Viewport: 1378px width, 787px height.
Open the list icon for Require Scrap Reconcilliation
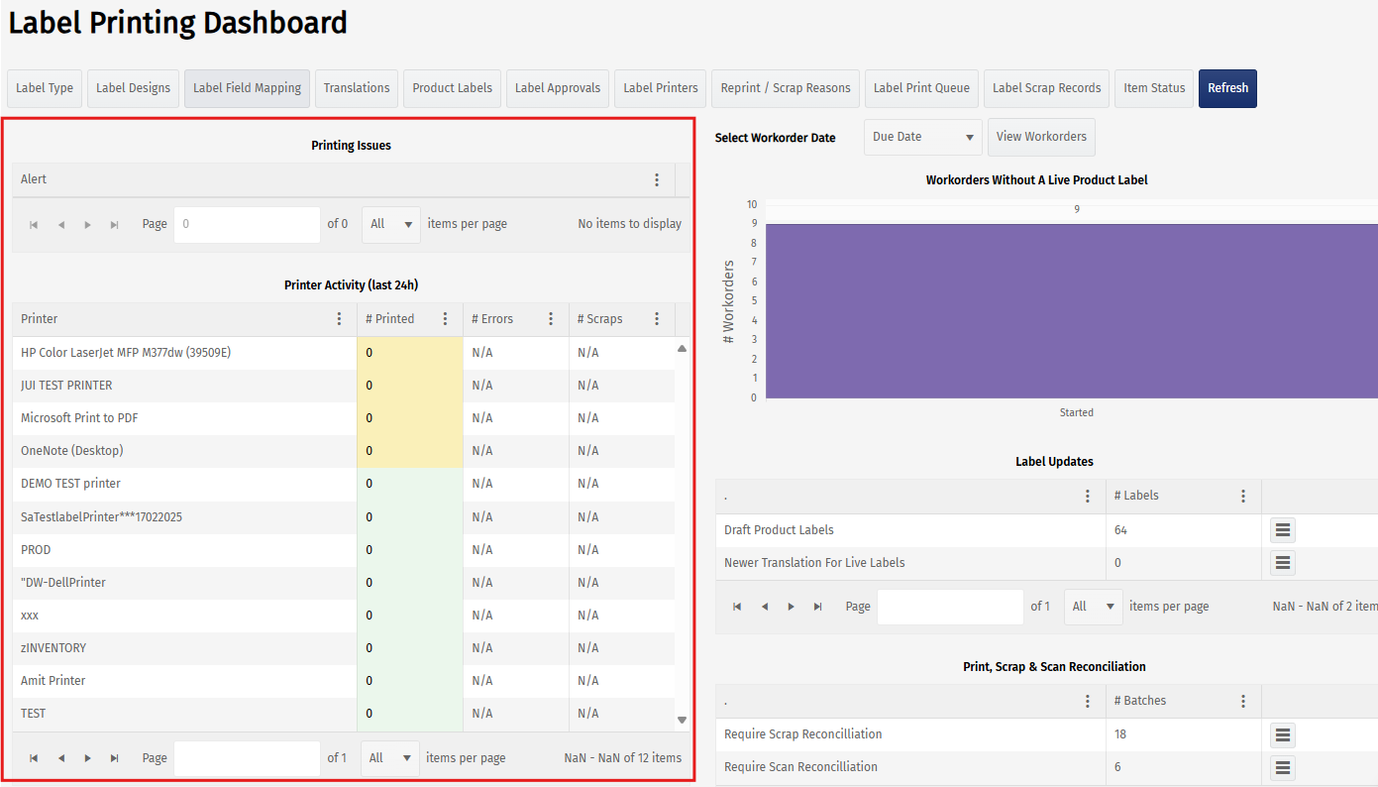(x=1283, y=734)
